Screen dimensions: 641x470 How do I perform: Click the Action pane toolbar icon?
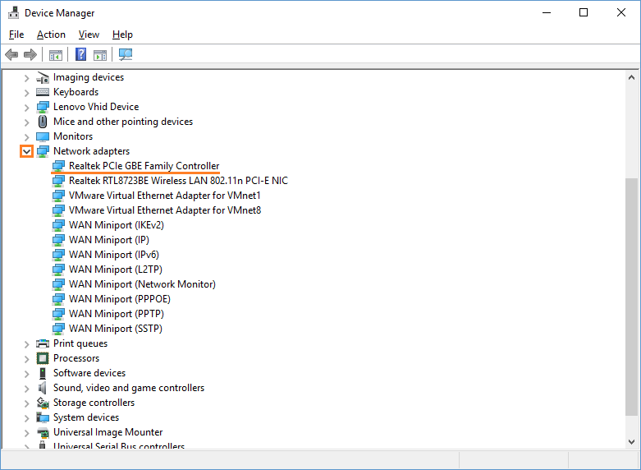(100, 54)
